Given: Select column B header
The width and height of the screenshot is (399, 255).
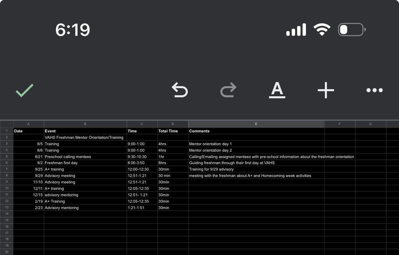Looking at the screenshot, I should pos(85,124).
